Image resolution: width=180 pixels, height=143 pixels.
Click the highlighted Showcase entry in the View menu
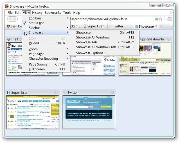(x=46, y=32)
